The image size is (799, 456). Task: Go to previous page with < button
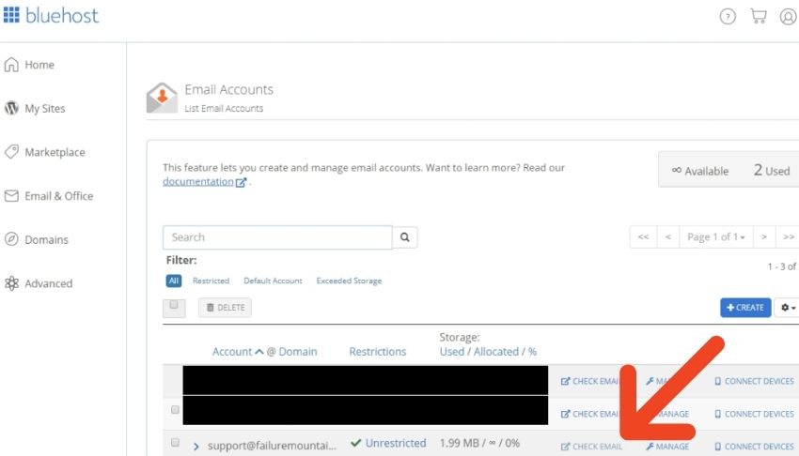(668, 236)
